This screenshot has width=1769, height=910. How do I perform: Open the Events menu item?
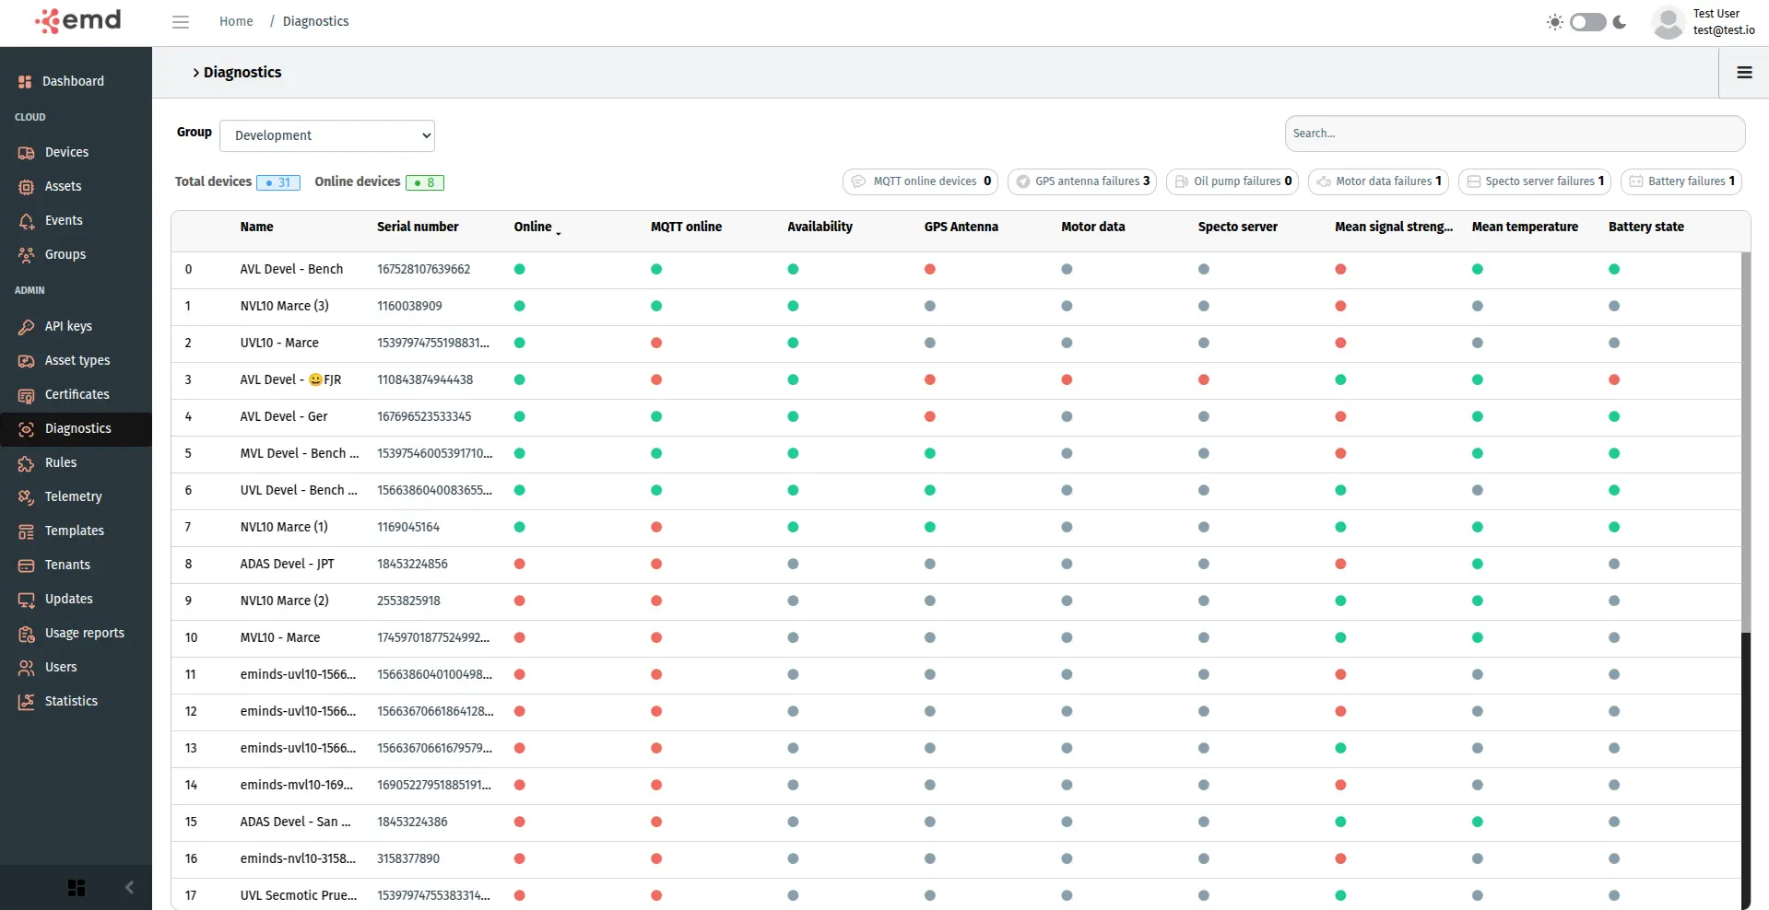point(76,221)
